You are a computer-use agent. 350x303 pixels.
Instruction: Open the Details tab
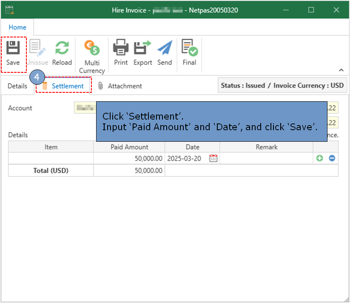[x=17, y=86]
